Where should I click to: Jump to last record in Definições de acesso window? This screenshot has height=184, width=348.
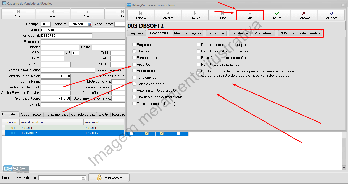(x=222, y=15)
